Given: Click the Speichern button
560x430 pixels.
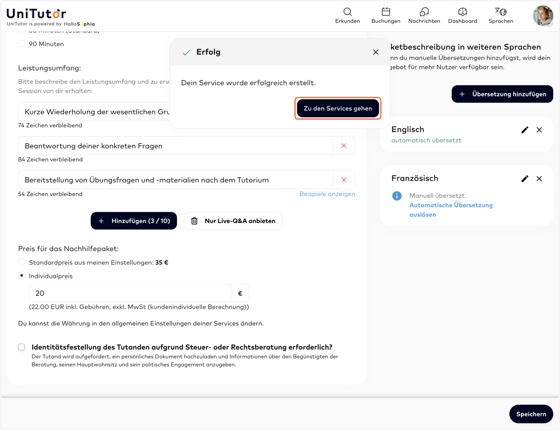Looking at the screenshot, I should [531, 414].
